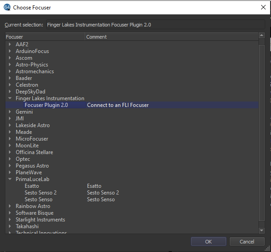Select the Sesto Senso focuser
The image size is (271, 252).
pyautogui.click(x=39, y=199)
